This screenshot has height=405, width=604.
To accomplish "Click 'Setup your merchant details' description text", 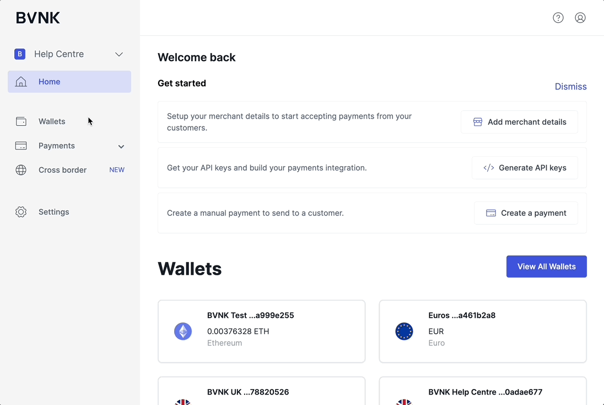I will click(x=289, y=122).
